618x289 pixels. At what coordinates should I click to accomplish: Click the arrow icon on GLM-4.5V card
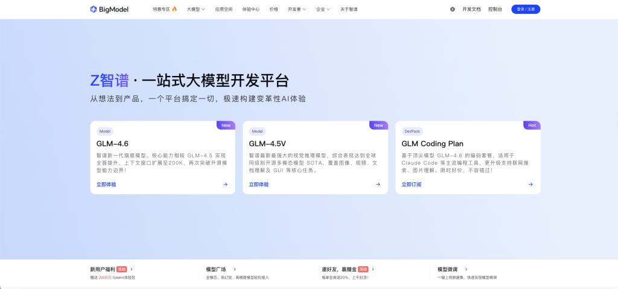378,185
